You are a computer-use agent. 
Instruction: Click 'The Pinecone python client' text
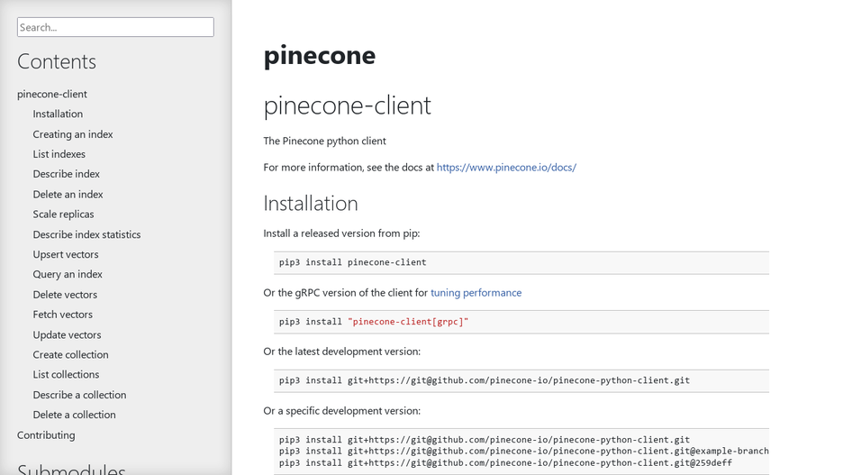325,141
